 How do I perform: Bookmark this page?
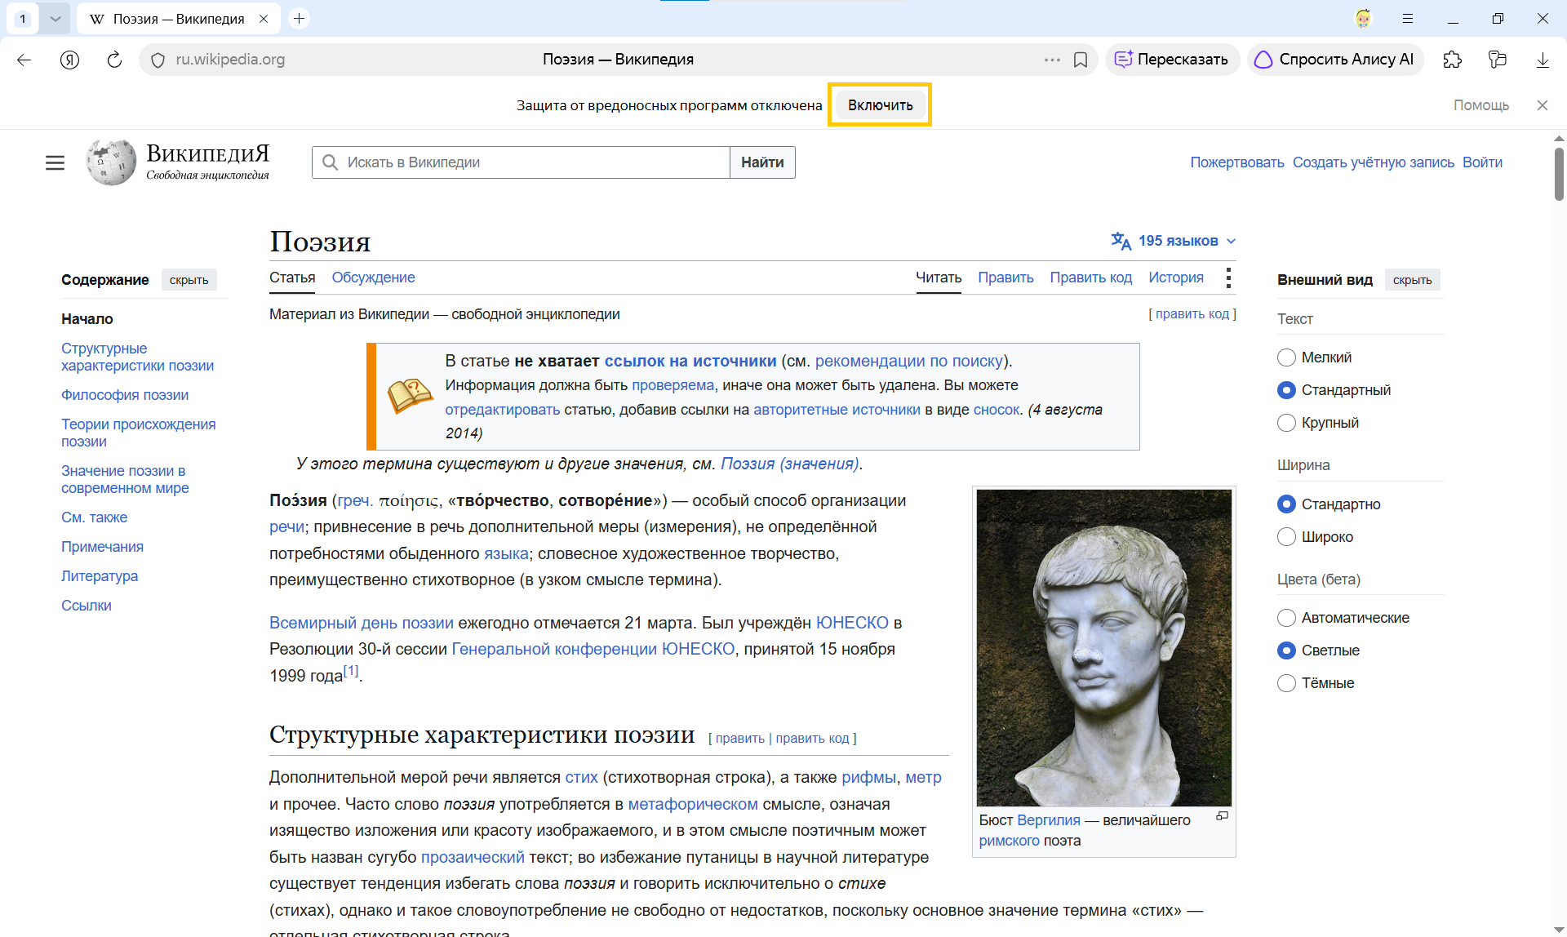click(1081, 60)
